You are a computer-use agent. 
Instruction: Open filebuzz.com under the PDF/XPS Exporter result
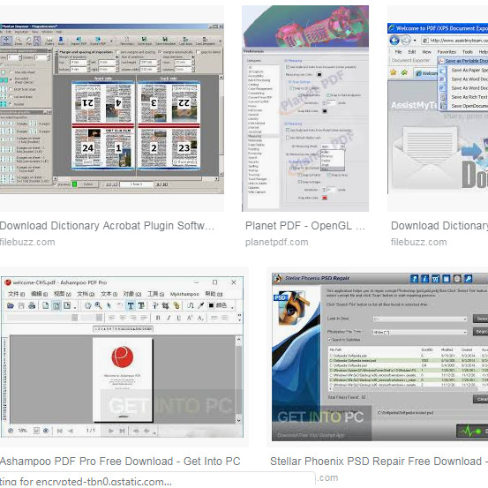419,242
